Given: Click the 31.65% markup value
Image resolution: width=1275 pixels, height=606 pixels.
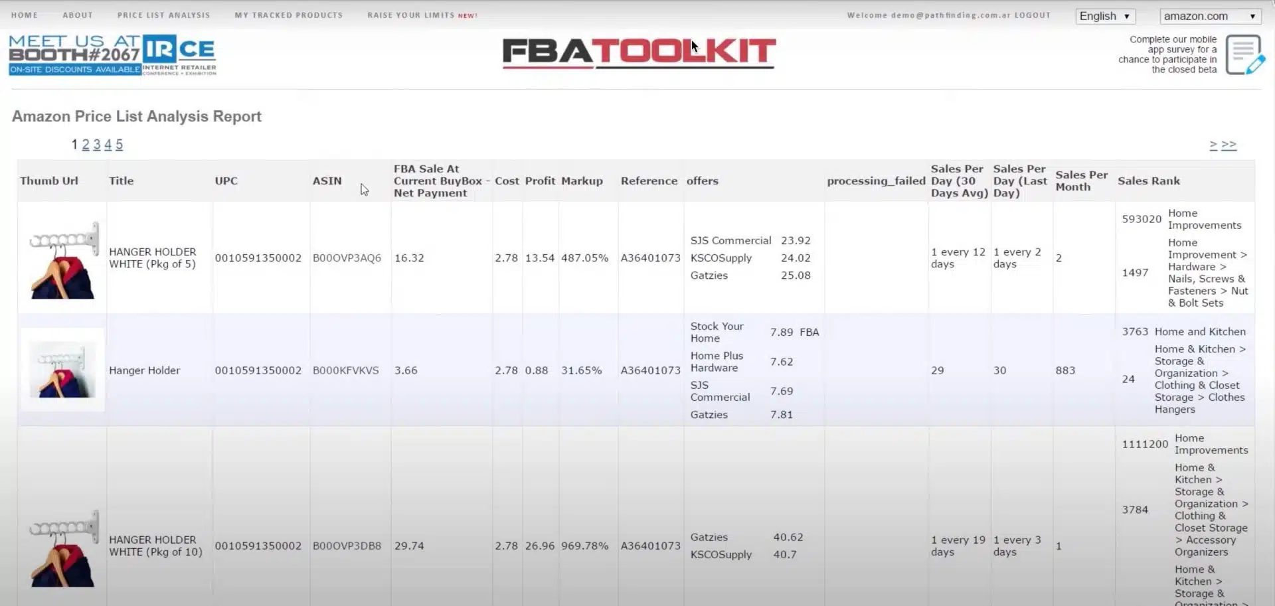Looking at the screenshot, I should click(x=581, y=370).
